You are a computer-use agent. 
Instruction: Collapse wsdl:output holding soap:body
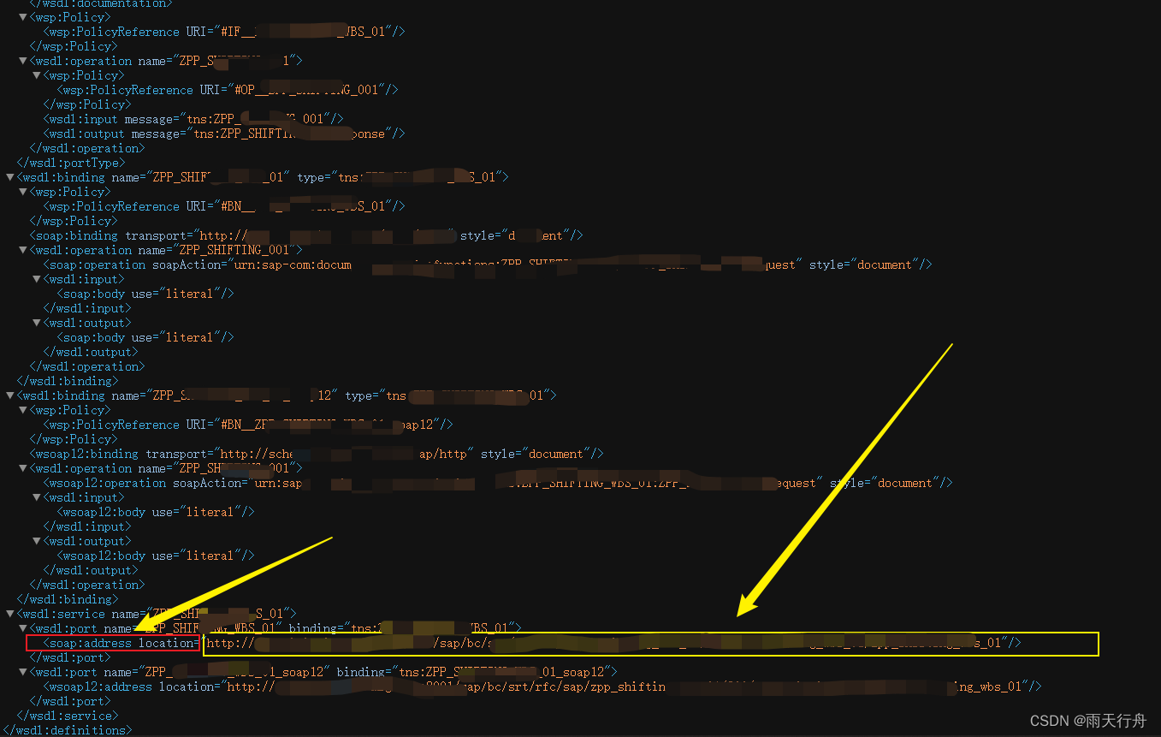click(38, 323)
